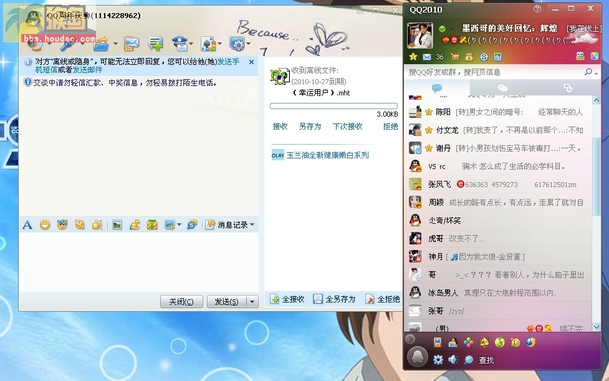The width and height of the screenshot is (609, 381).
Task: Click the send email toolbar icon in chat window
Action: click(132, 44)
